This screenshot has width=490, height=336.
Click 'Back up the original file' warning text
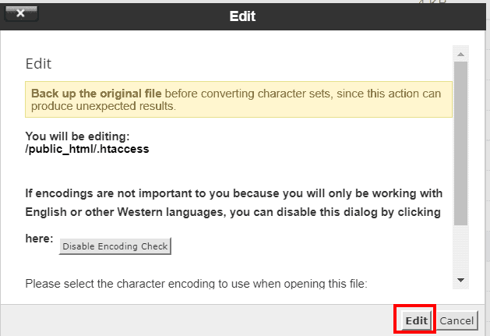tap(97, 94)
